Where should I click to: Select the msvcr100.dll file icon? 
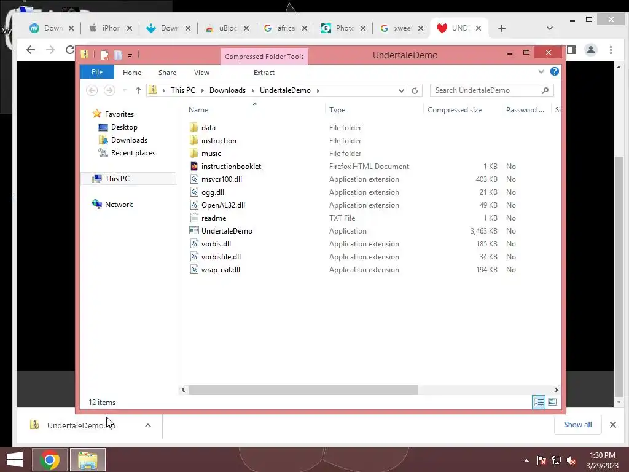pos(193,179)
